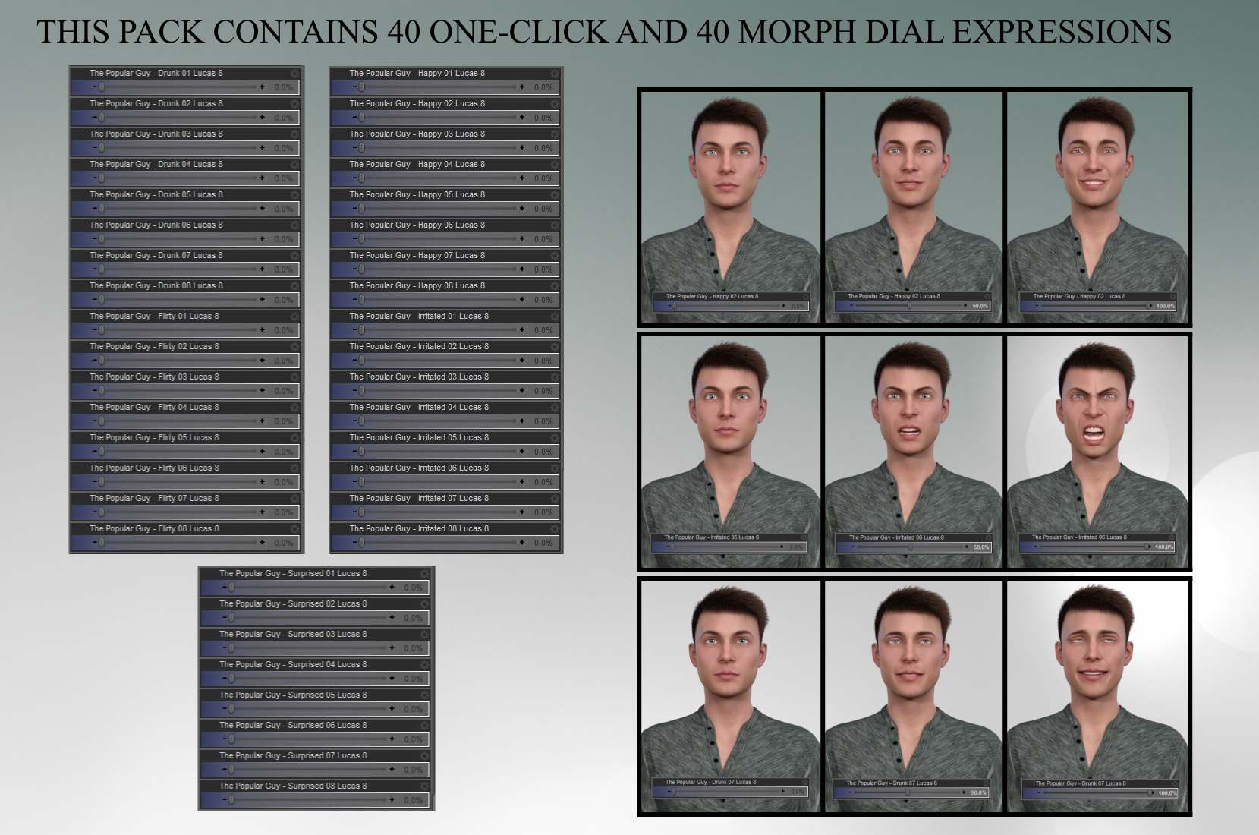The height and width of the screenshot is (835, 1259).
Task: Select the Irritated 06 portrait at 100%
Action: click(x=1097, y=452)
